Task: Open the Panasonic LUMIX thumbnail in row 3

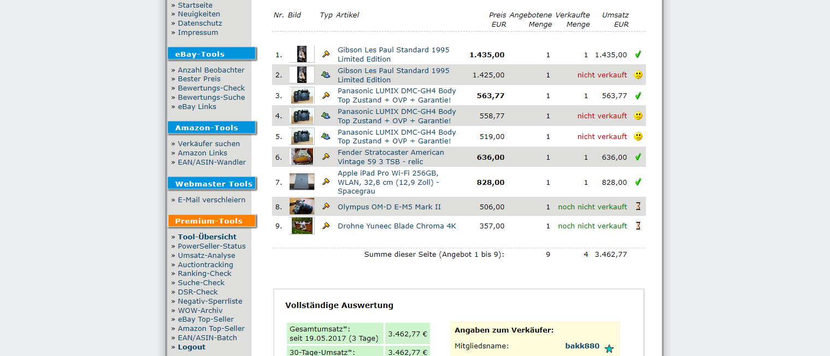Action: point(302,95)
